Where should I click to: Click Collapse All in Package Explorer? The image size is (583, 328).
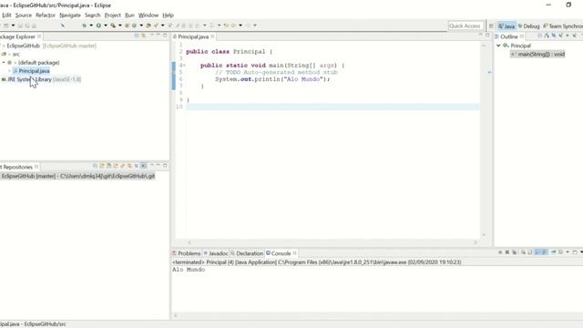[x=137, y=36]
